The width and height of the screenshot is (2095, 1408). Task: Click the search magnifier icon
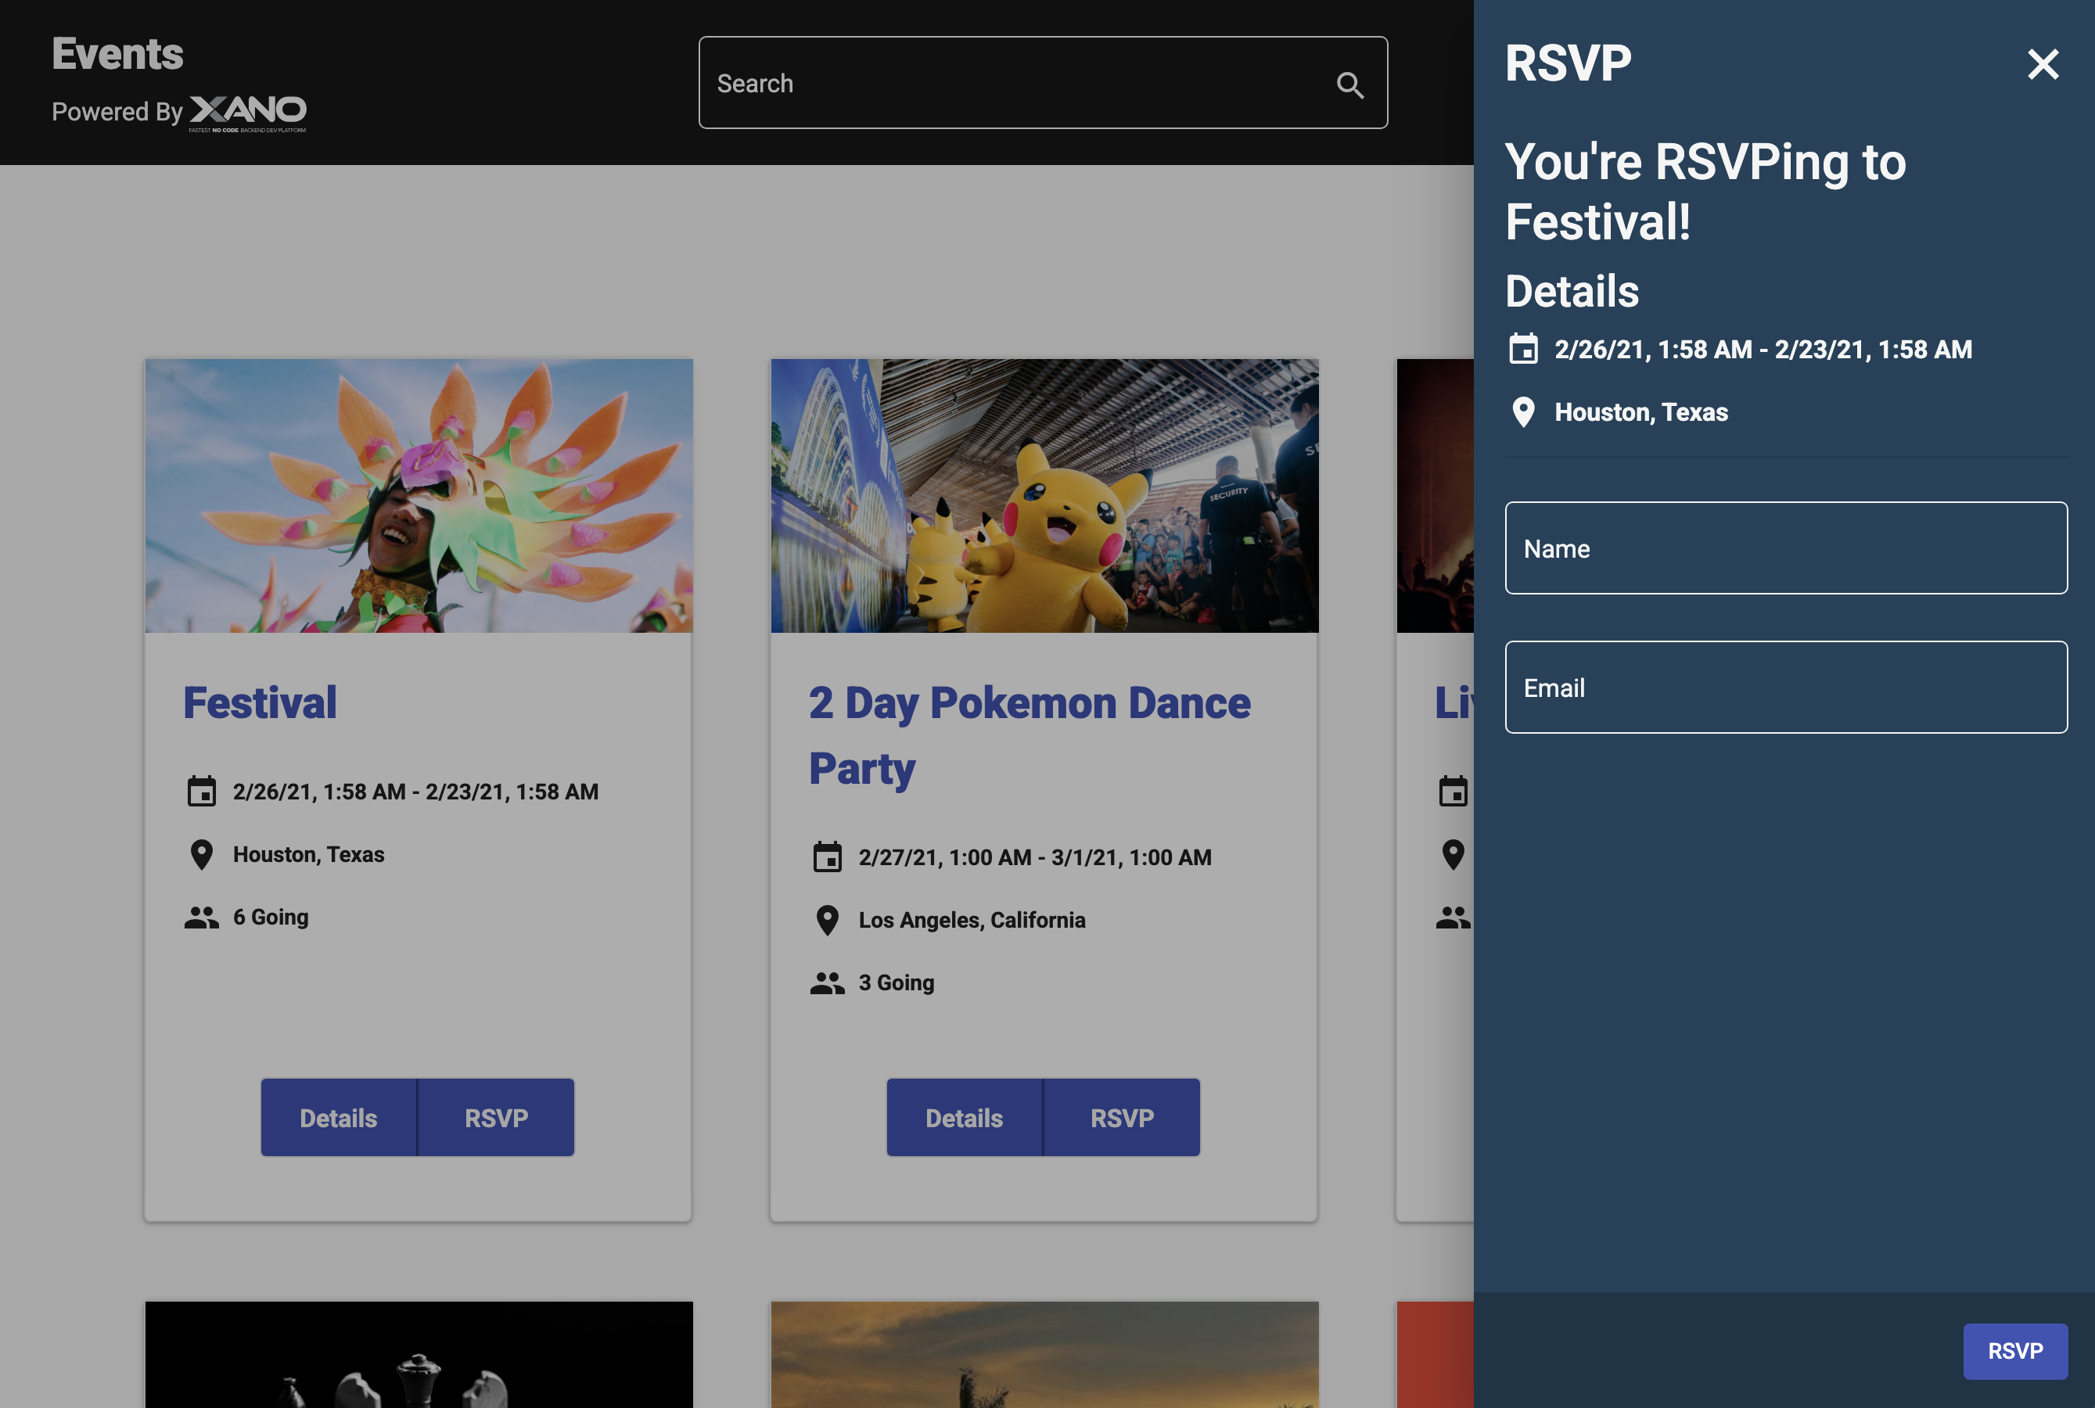point(1350,85)
